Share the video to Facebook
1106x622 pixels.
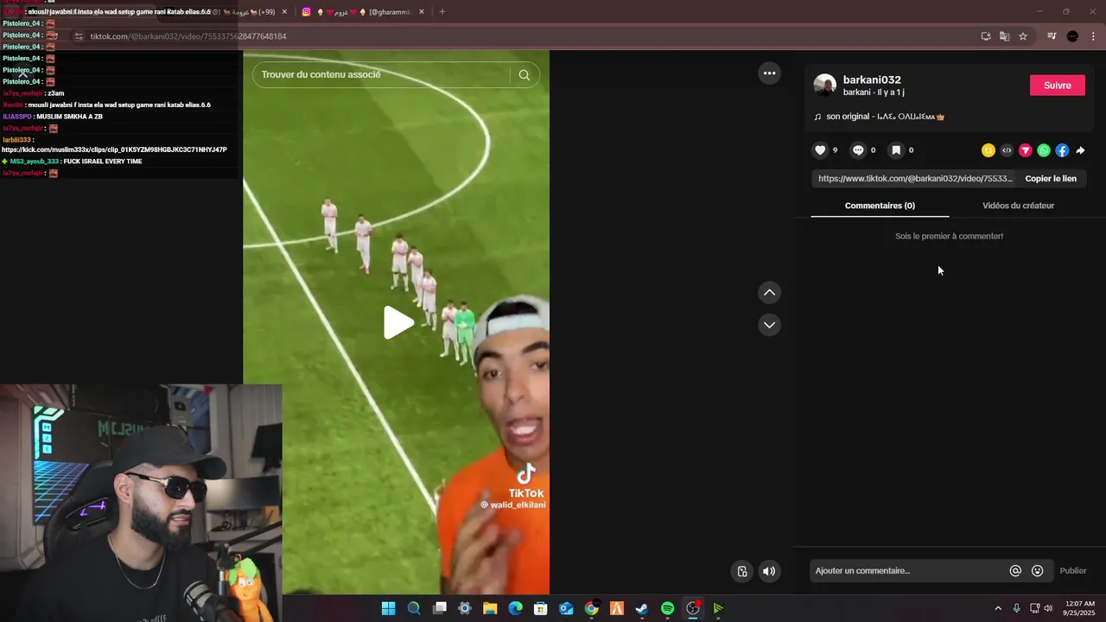point(1062,150)
